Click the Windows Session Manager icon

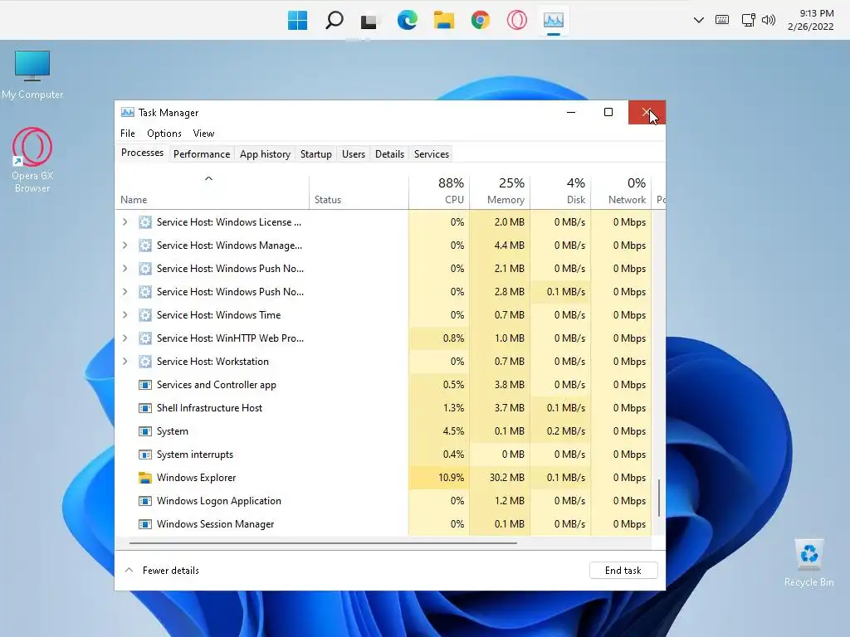(144, 524)
